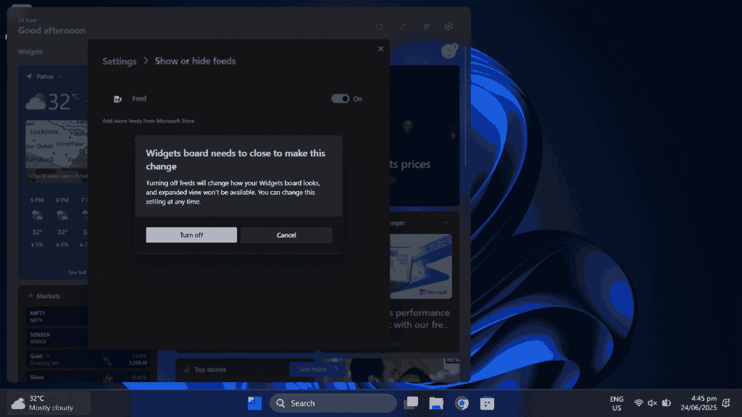Toggle the Feed switch off
742x417 pixels.
tap(341, 98)
